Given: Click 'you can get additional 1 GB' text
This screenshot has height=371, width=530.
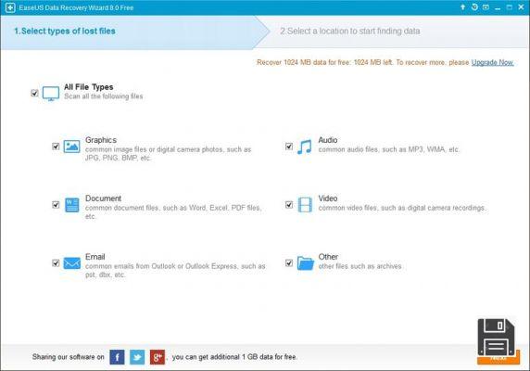Looking at the screenshot, I should (234, 357).
